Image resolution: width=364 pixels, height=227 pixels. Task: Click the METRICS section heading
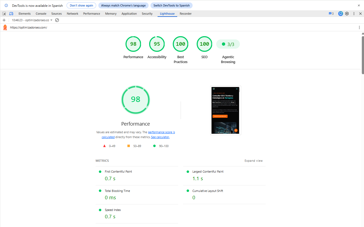point(102,161)
